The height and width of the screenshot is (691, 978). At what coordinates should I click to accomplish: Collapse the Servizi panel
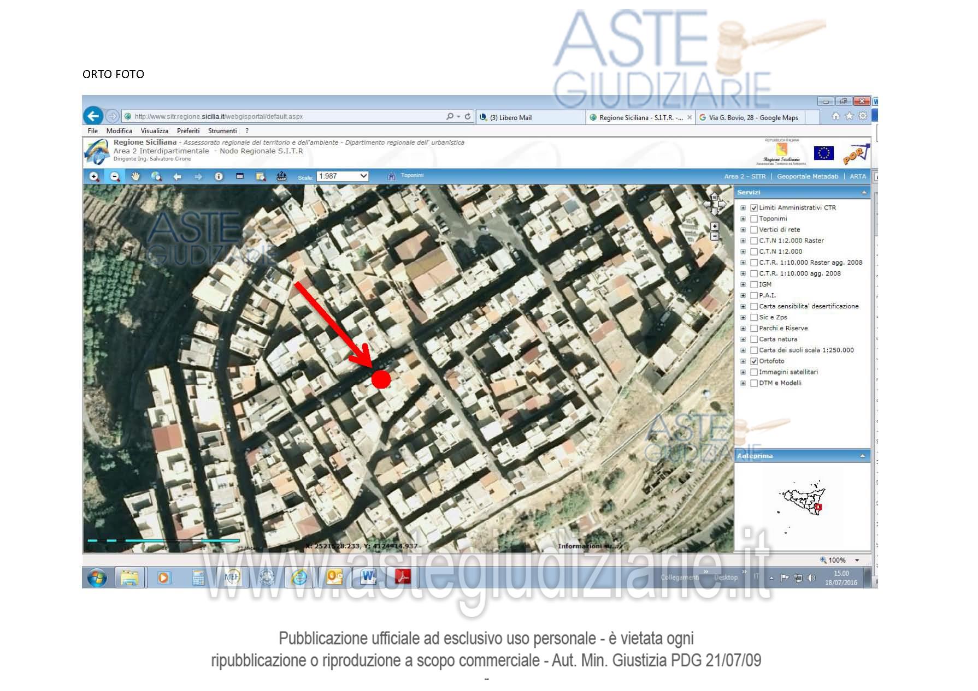864,192
